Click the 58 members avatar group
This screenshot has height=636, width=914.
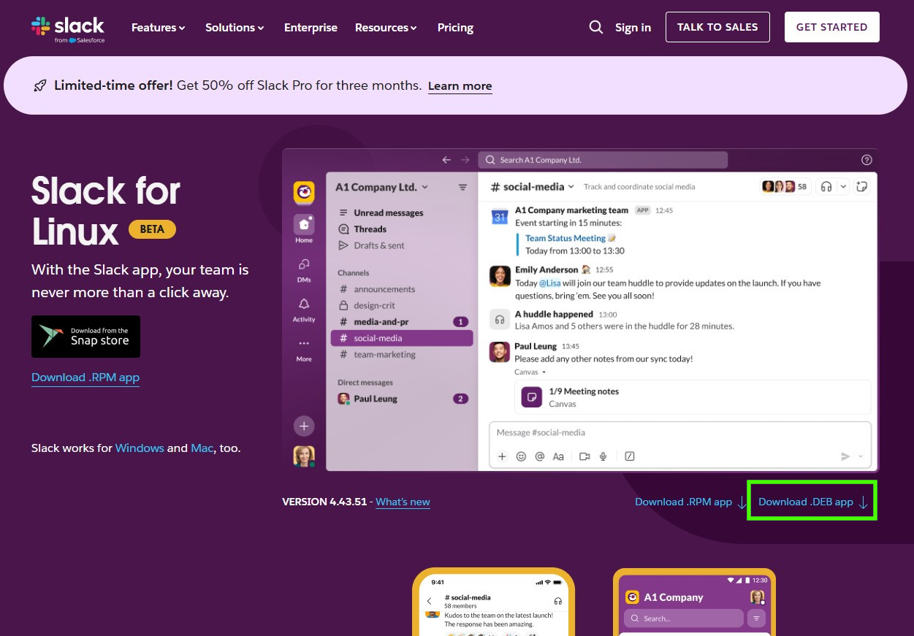click(785, 186)
